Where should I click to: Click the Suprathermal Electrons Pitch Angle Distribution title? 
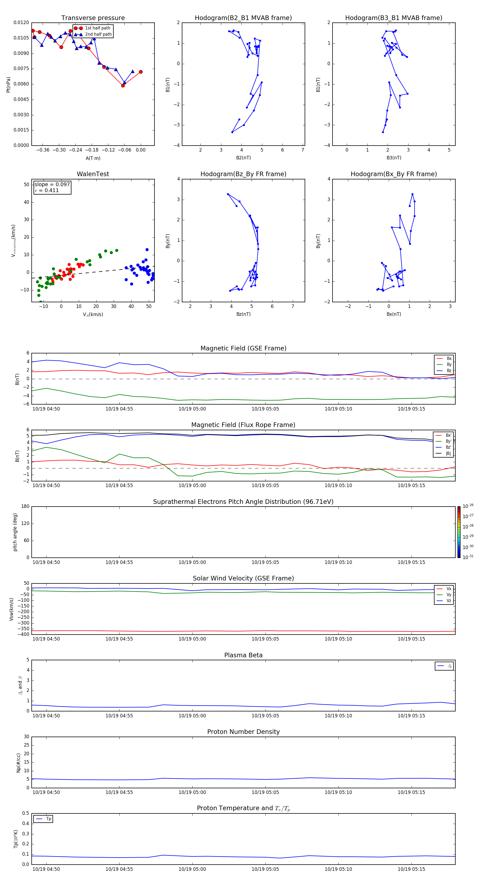click(243, 502)
